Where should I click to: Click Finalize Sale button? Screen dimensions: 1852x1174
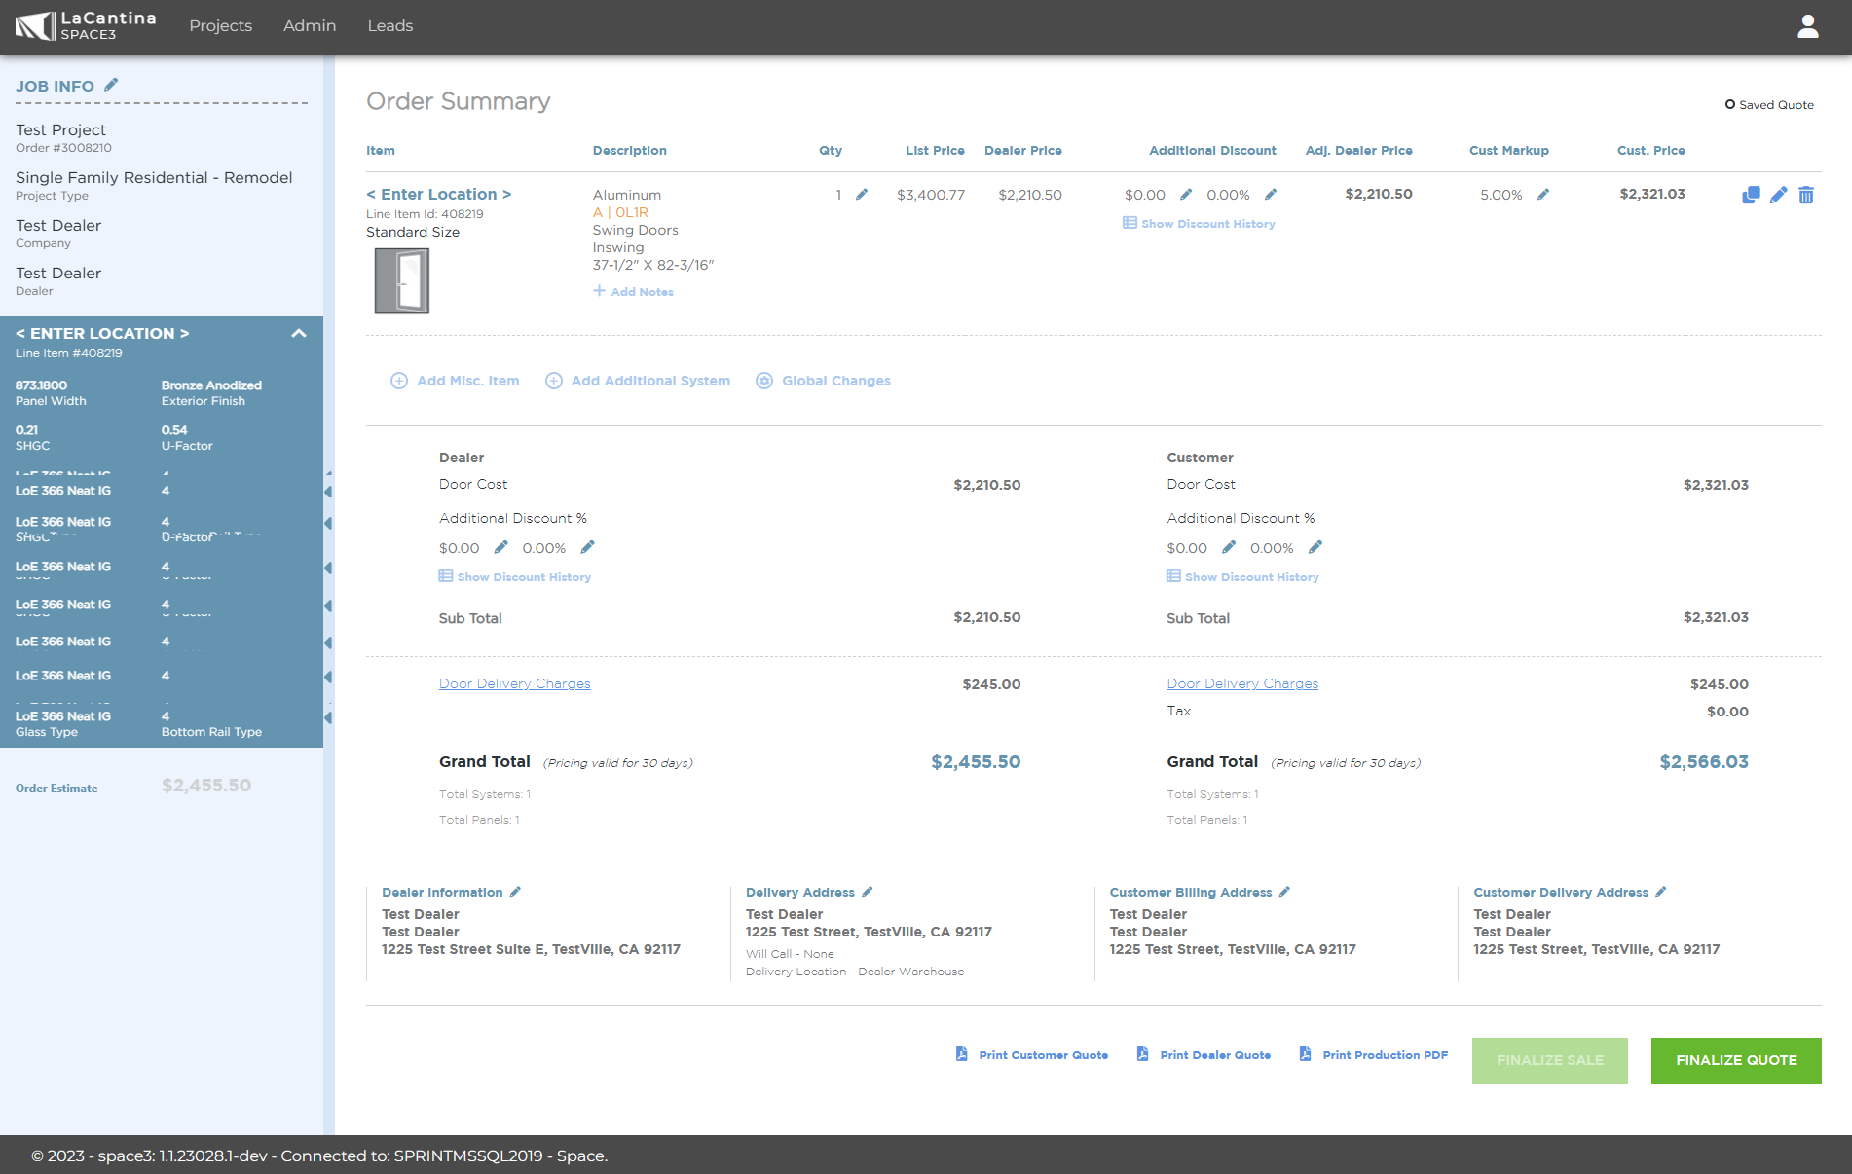pyautogui.click(x=1549, y=1060)
